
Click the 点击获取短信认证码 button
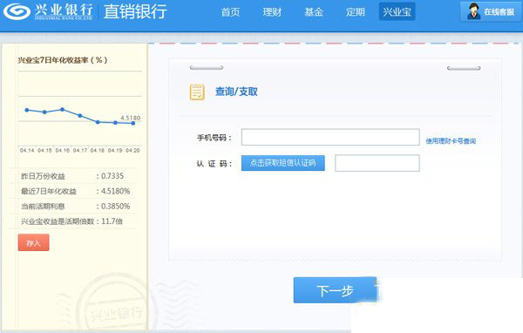click(x=282, y=163)
